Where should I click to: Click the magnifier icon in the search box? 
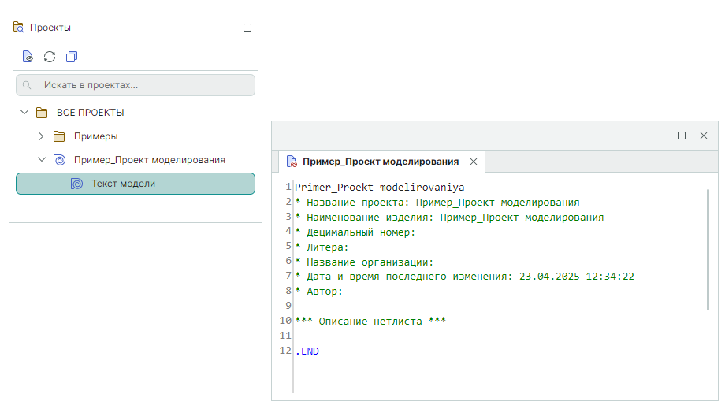click(x=28, y=85)
